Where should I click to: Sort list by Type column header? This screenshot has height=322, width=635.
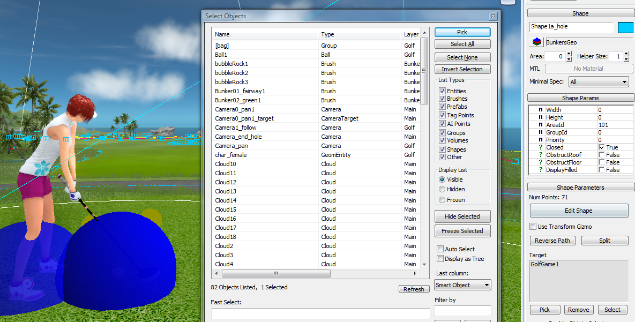click(360, 34)
